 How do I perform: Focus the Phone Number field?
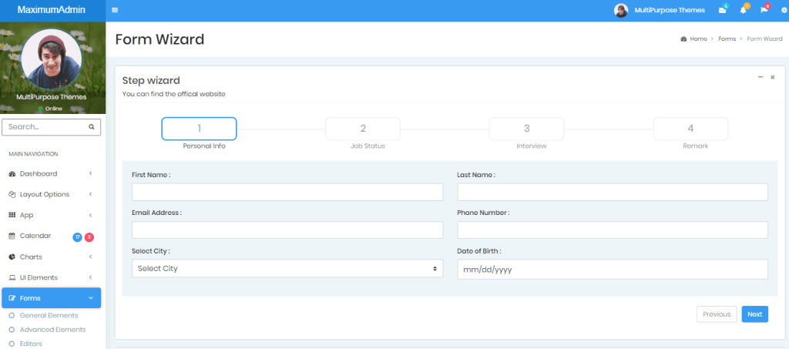(613, 230)
